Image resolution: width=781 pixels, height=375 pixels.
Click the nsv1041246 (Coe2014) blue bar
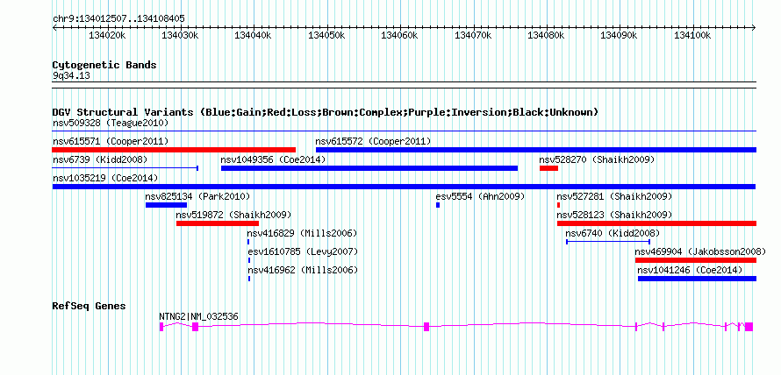coord(698,279)
